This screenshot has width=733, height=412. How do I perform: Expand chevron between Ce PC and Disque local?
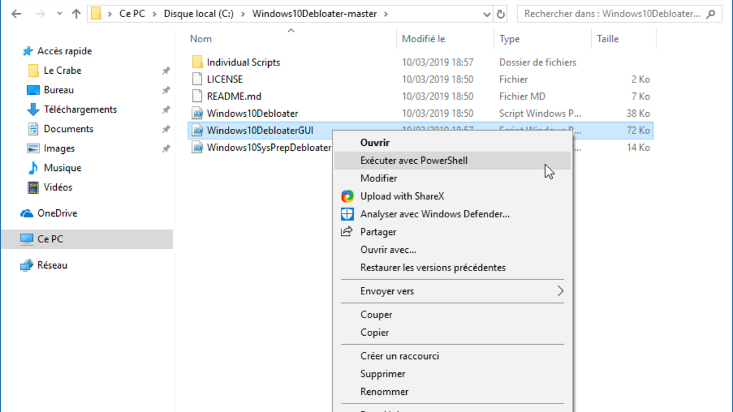(155, 13)
